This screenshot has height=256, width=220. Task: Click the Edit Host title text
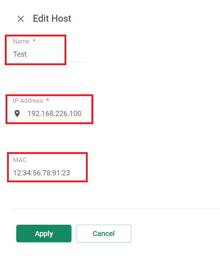pyautogui.click(x=52, y=18)
